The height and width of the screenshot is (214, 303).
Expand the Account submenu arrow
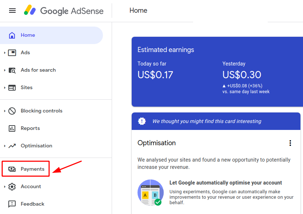point(5,187)
